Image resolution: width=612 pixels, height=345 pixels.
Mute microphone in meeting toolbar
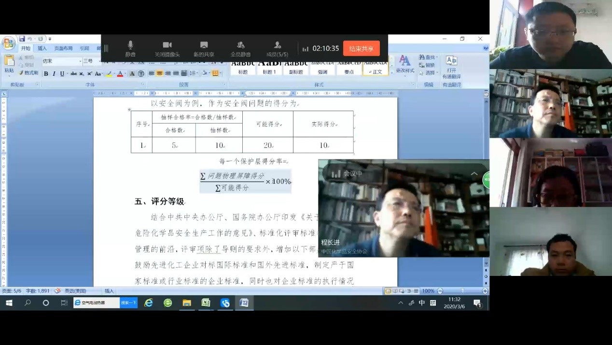(x=130, y=48)
